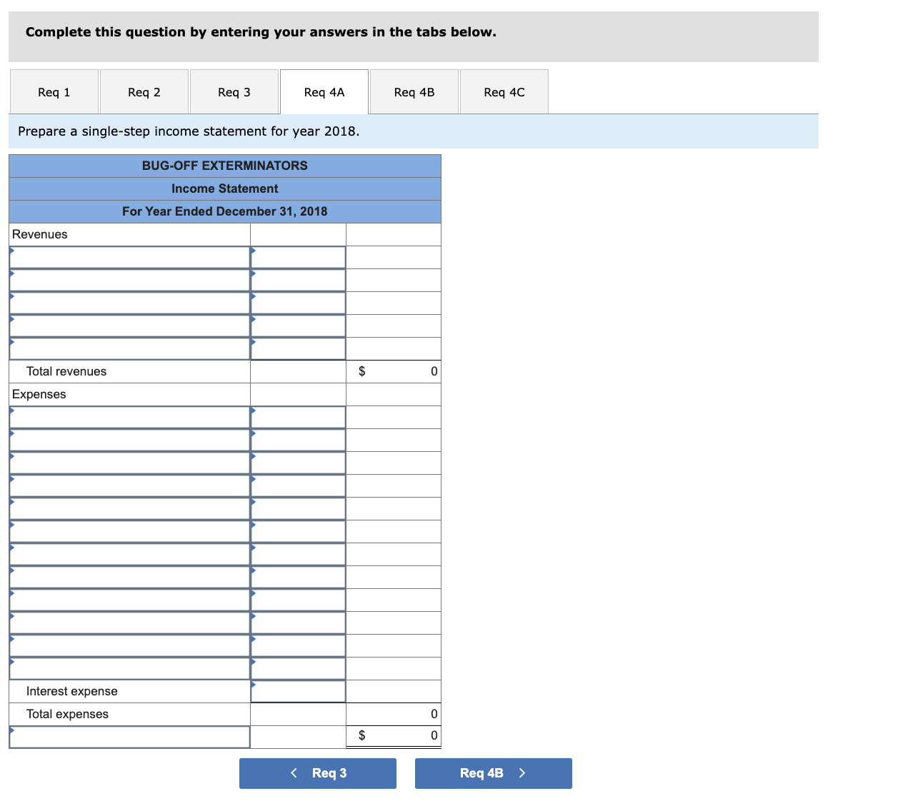913x801 pixels.
Task: Click the Total expenses computed value
Action: [x=394, y=714]
